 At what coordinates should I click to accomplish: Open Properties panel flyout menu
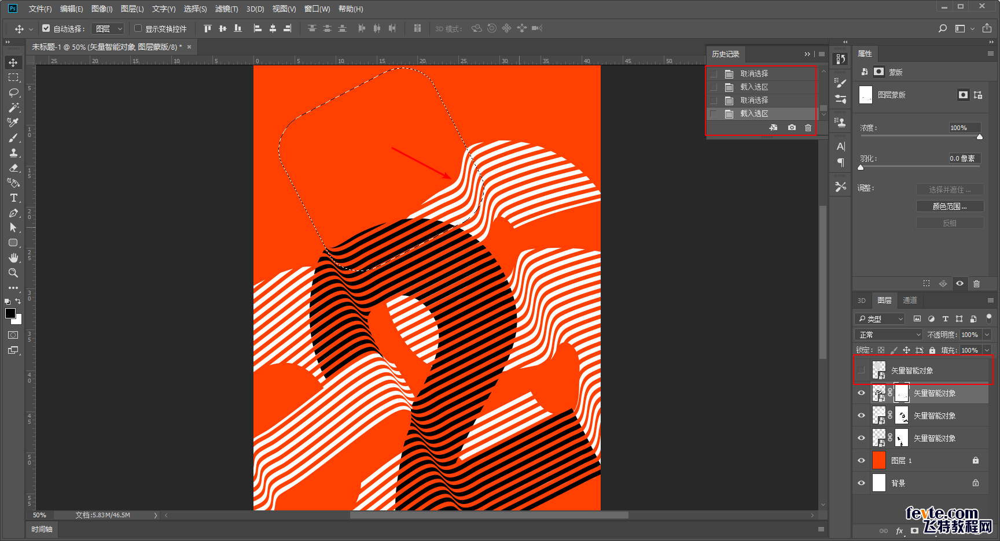(x=990, y=54)
